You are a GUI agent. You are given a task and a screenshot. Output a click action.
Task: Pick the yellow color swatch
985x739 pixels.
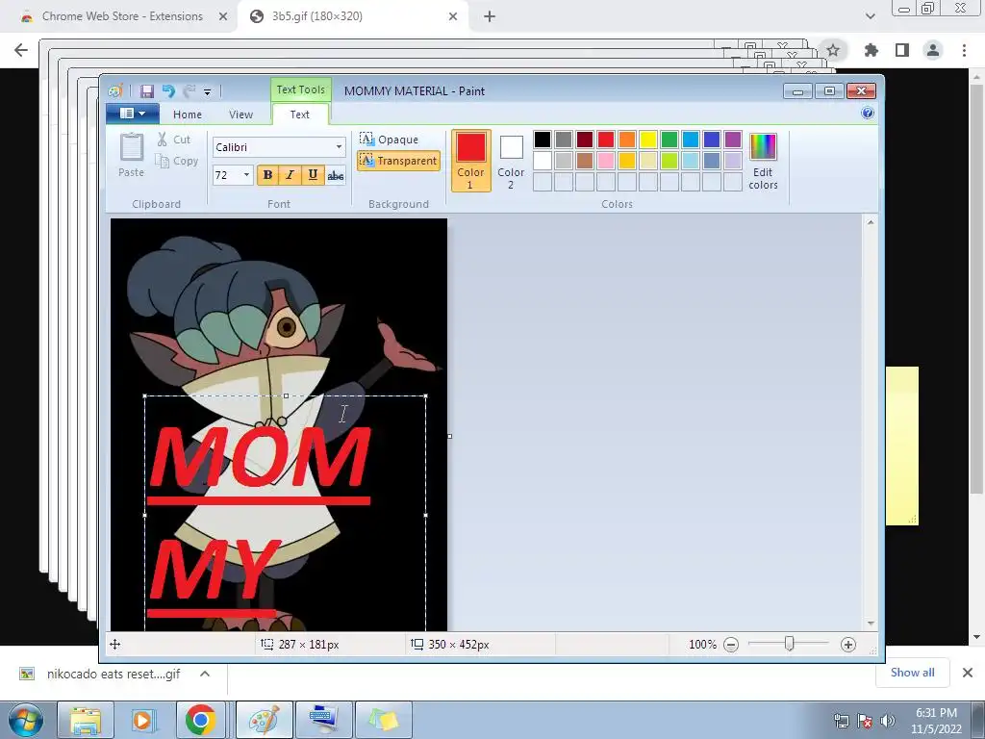pos(647,139)
